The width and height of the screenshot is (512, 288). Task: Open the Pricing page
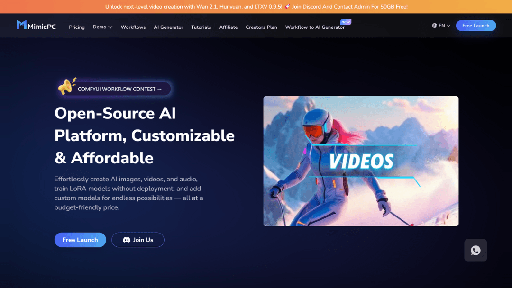[x=77, y=27]
